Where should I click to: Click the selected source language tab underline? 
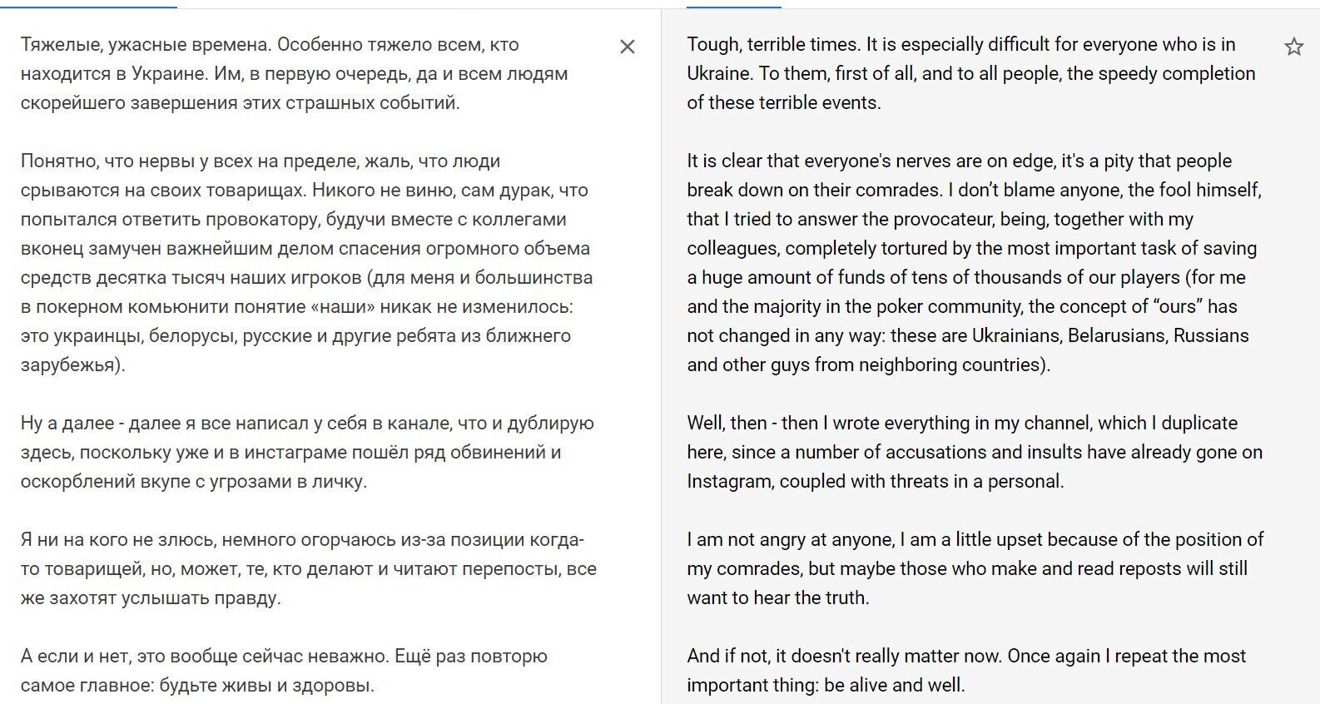point(88,7)
